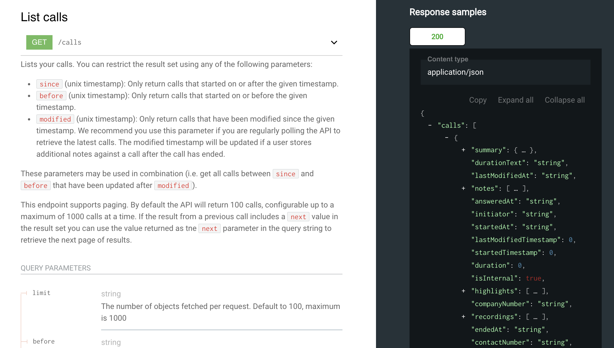
Task: Click Expand all in response sample
Action: pos(515,100)
